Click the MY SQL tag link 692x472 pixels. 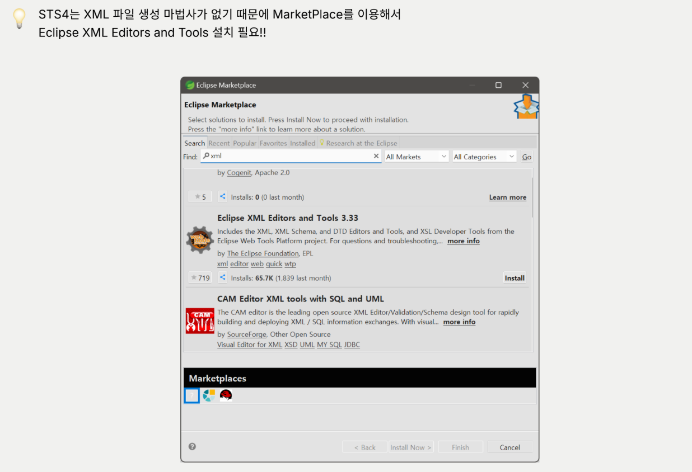329,344
